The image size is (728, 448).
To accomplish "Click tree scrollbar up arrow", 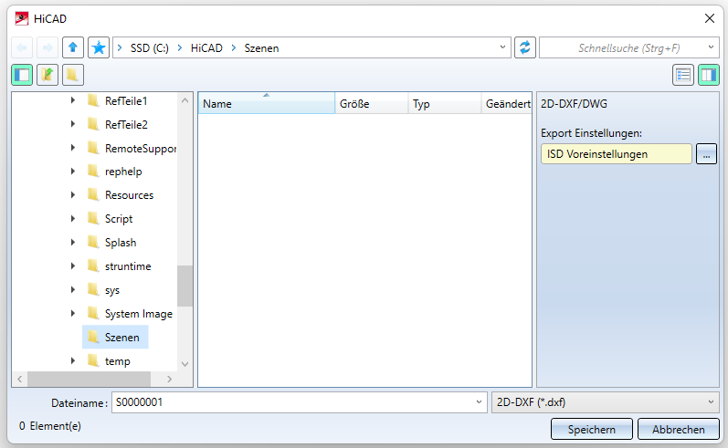I will coord(185,100).
